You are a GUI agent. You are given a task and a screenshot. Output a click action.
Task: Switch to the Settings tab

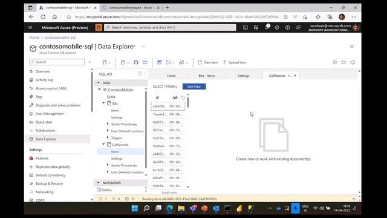tap(243, 76)
